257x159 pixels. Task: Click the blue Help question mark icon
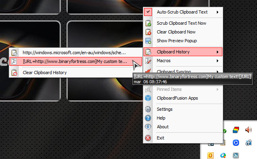coord(148,118)
